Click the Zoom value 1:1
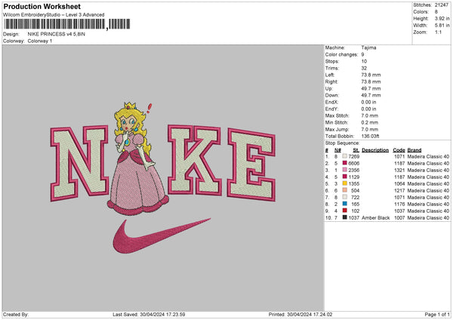453x320 pixels. [438, 32]
